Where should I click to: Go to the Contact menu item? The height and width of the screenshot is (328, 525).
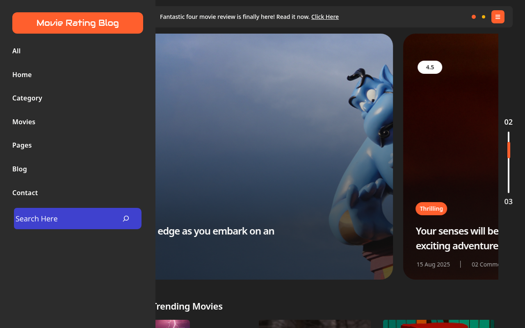[25, 193]
